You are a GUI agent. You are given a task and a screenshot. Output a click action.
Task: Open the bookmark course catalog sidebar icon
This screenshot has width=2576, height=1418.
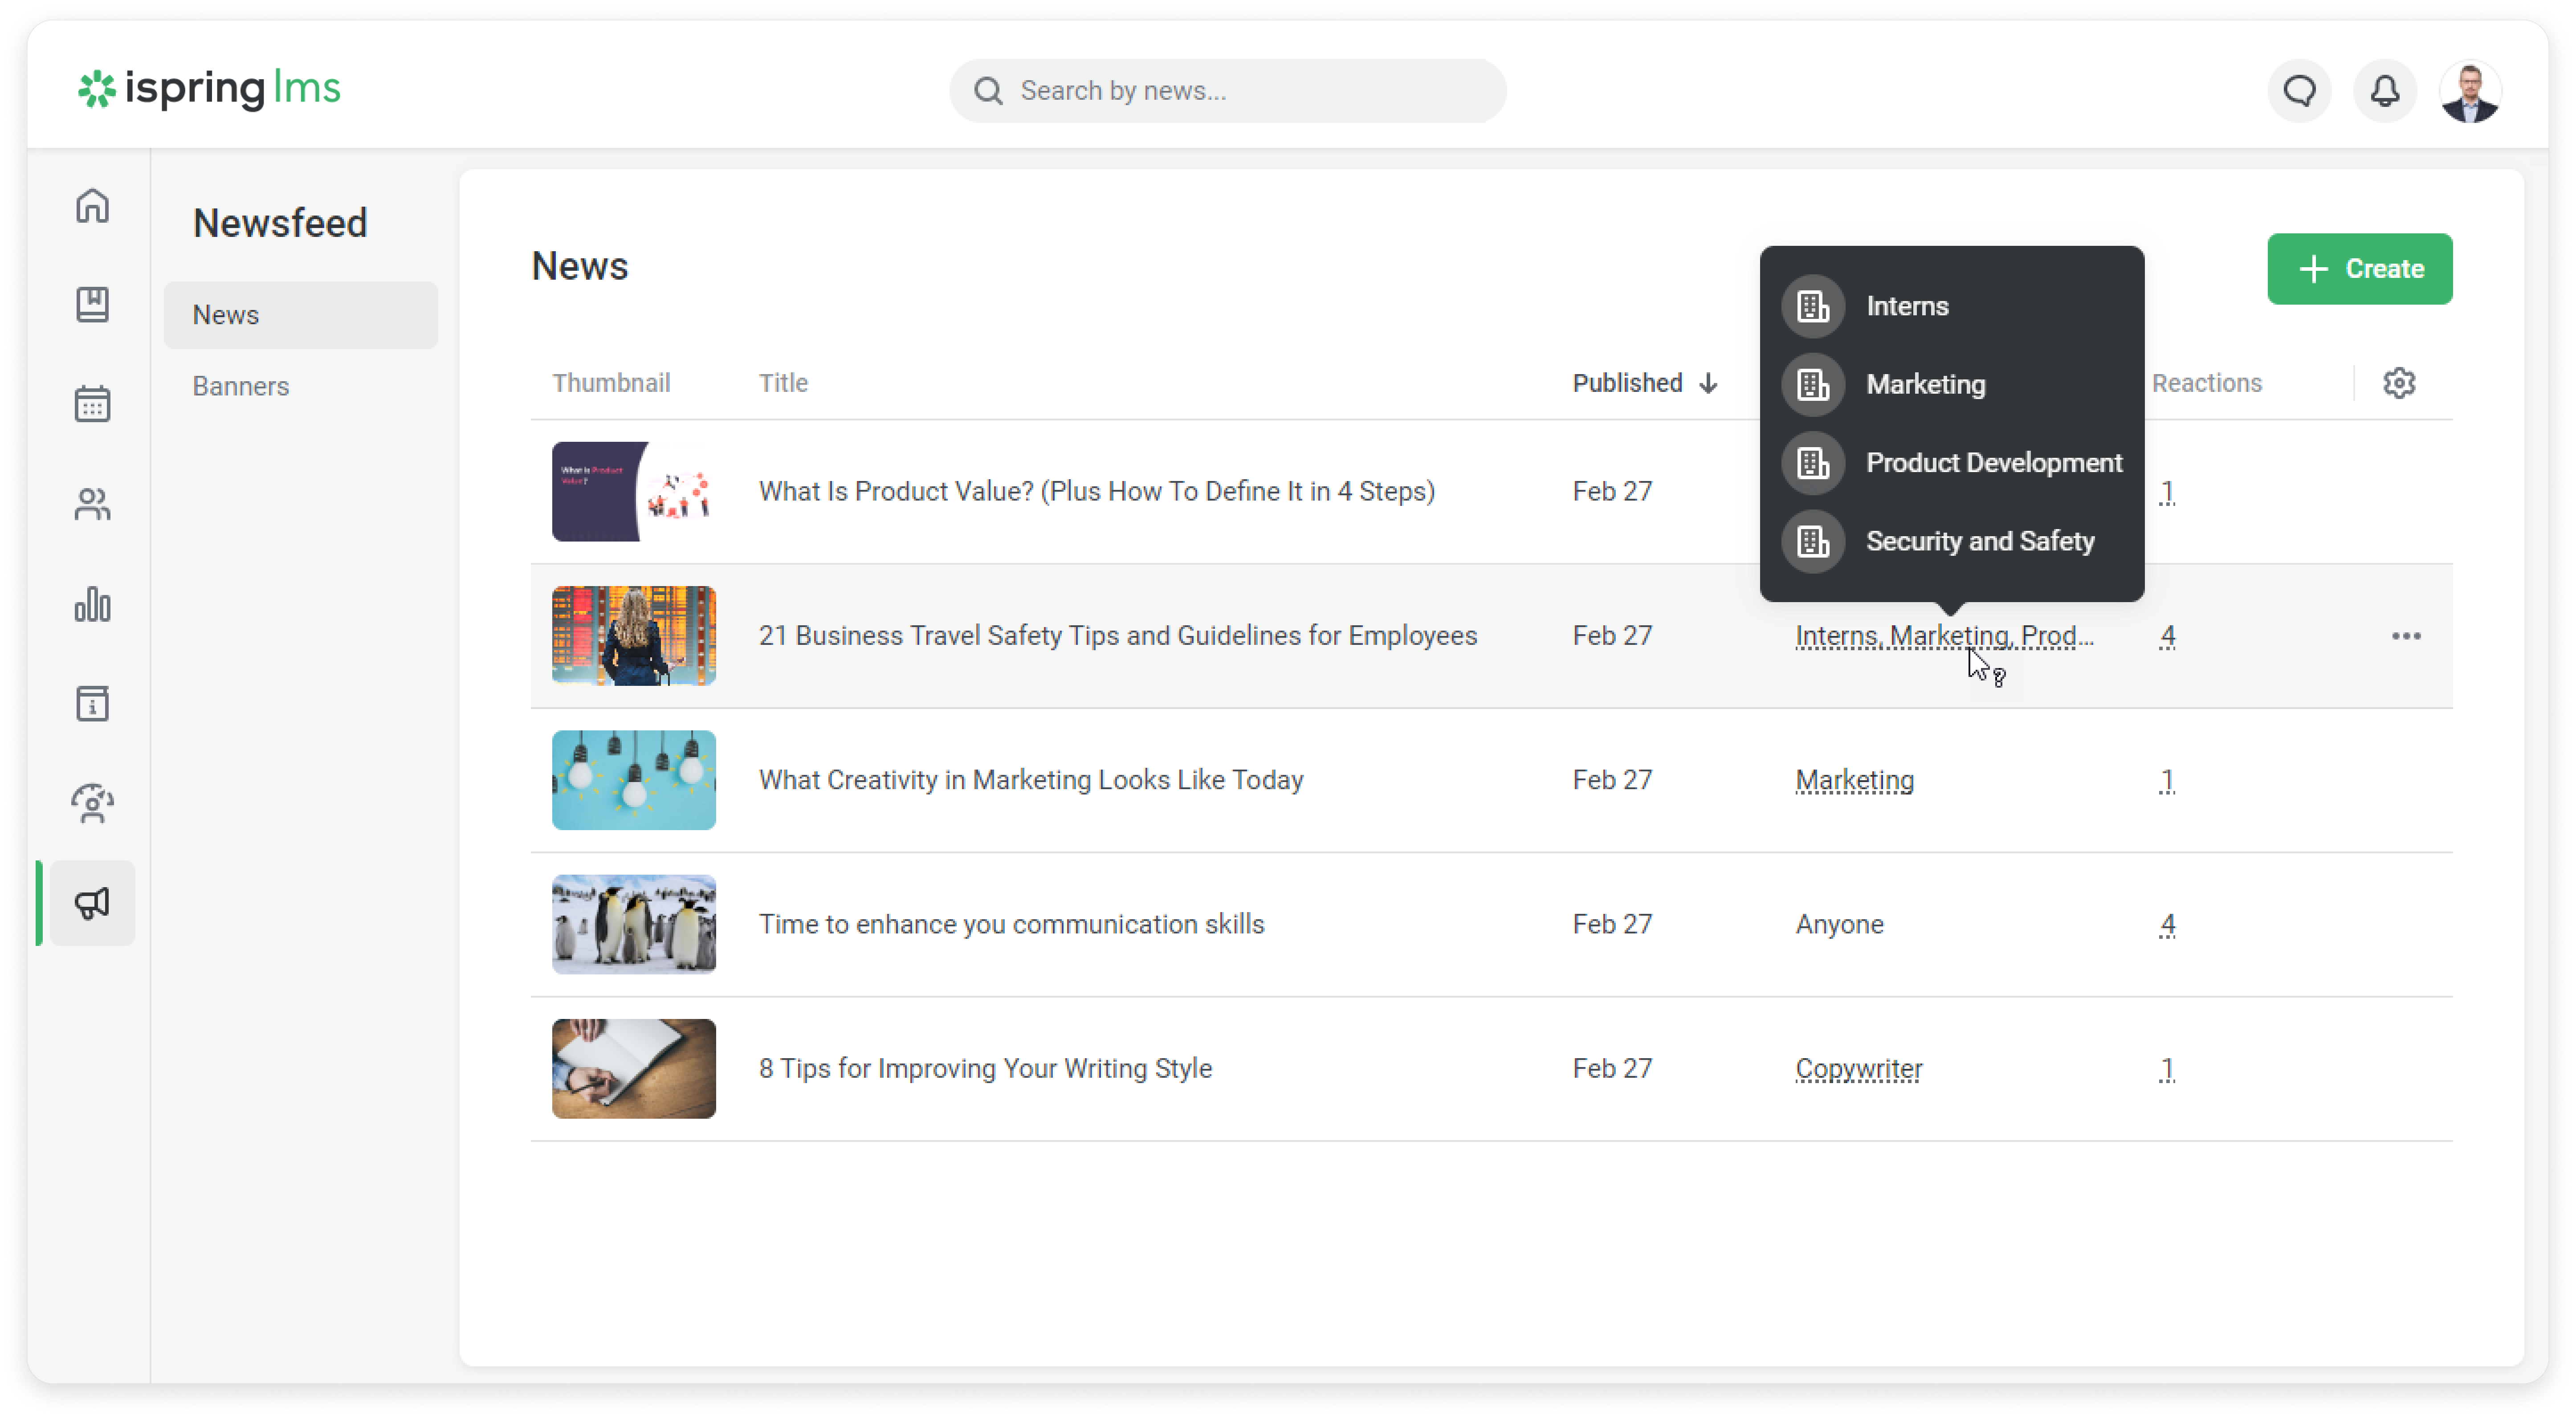92,305
